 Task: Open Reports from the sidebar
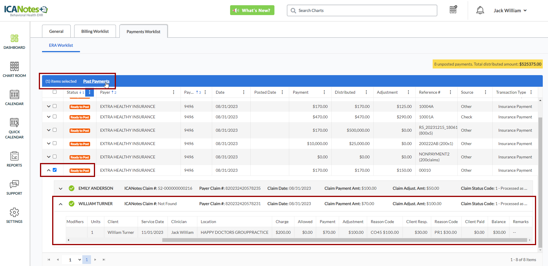(14, 159)
